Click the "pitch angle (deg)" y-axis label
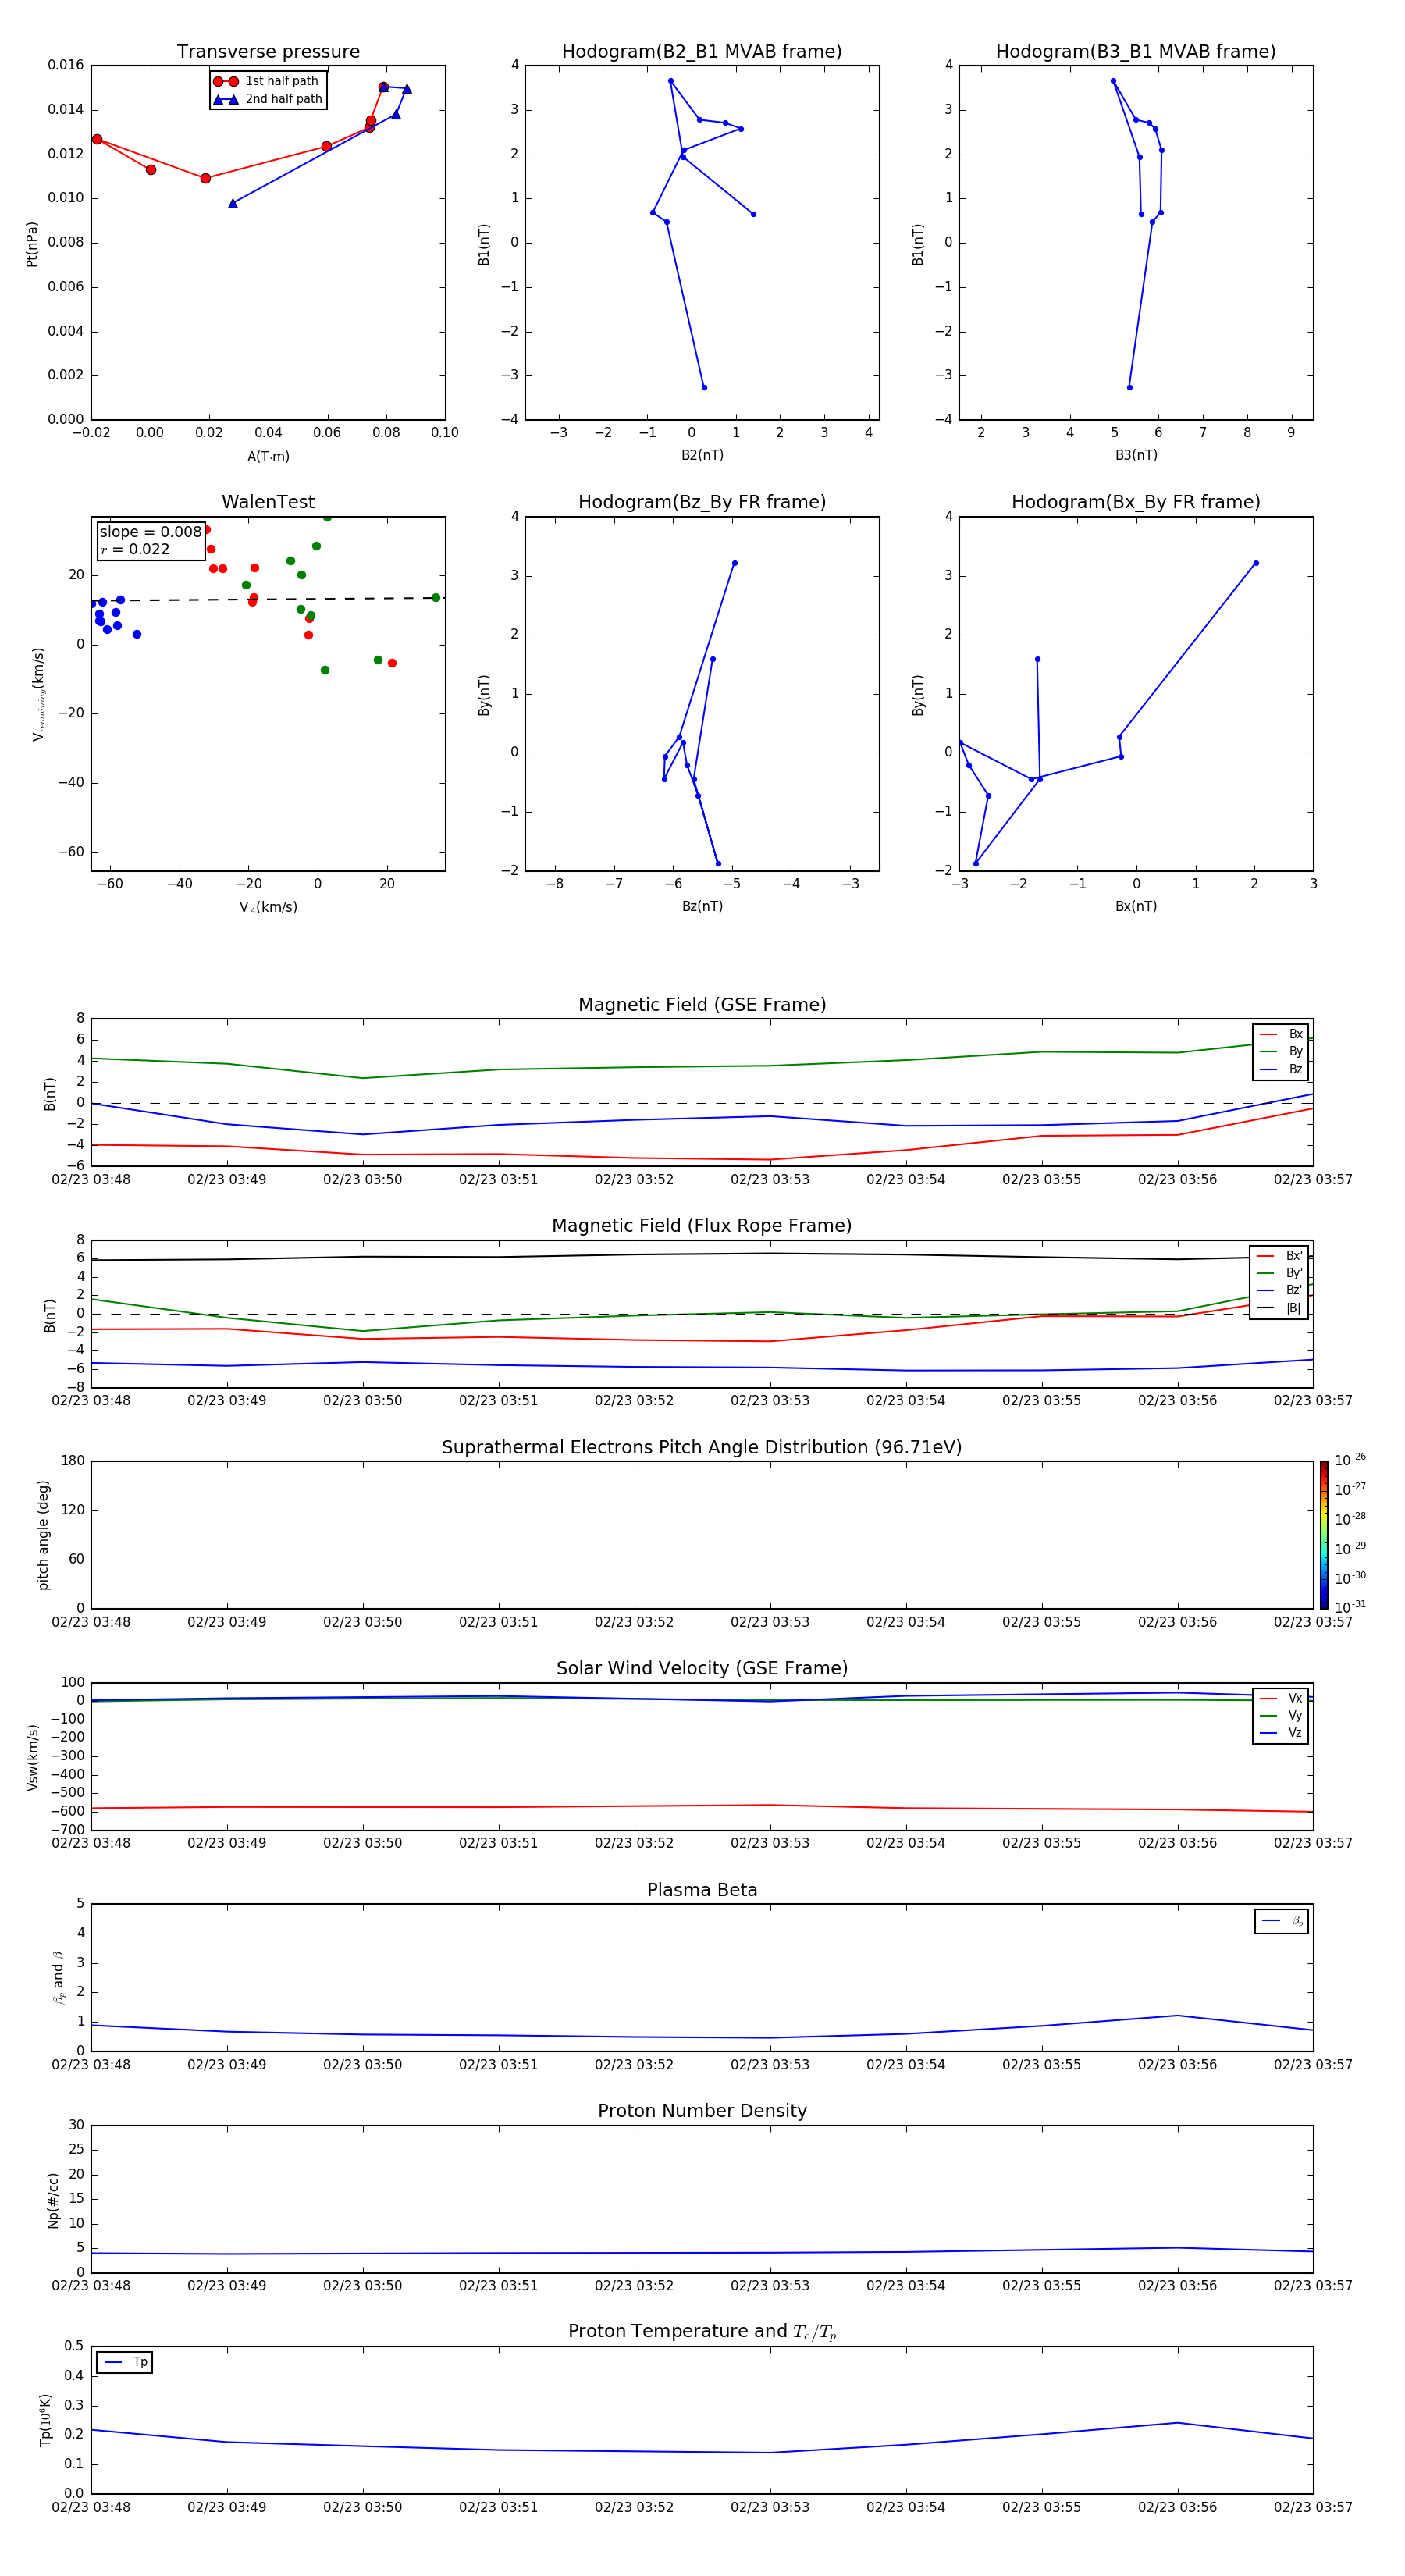The image size is (1405, 2576). pyautogui.click(x=43, y=1535)
